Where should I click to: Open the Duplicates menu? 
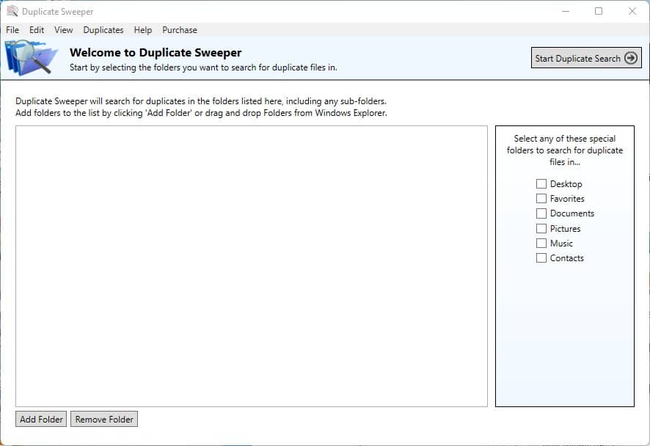click(x=103, y=30)
